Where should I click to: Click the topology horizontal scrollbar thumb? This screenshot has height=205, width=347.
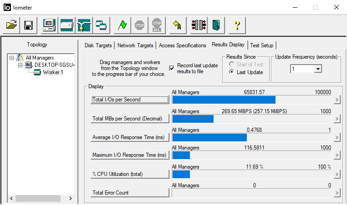click(38, 198)
